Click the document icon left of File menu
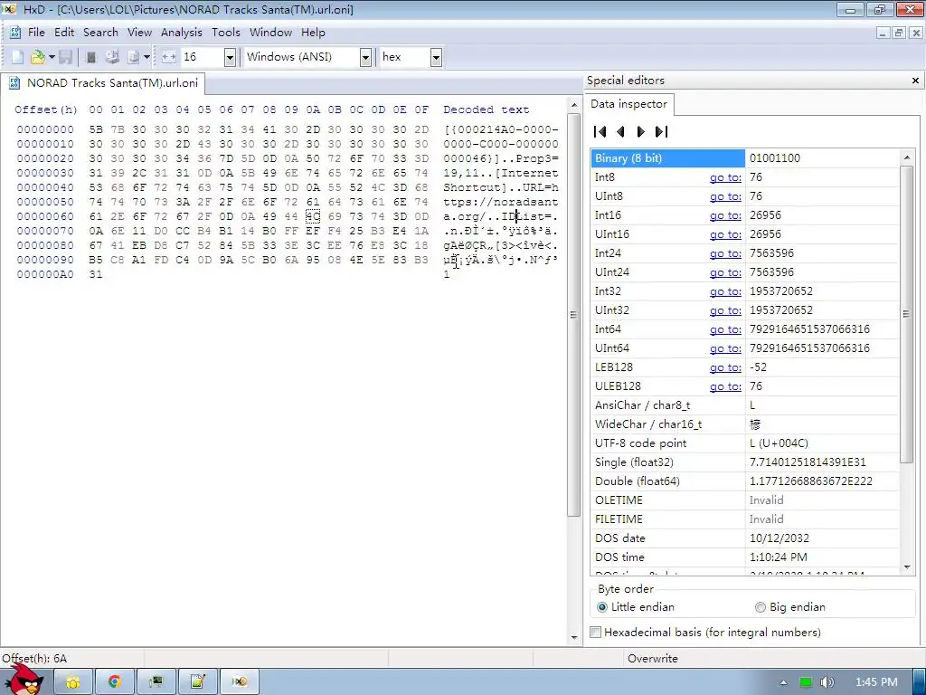 (15, 33)
